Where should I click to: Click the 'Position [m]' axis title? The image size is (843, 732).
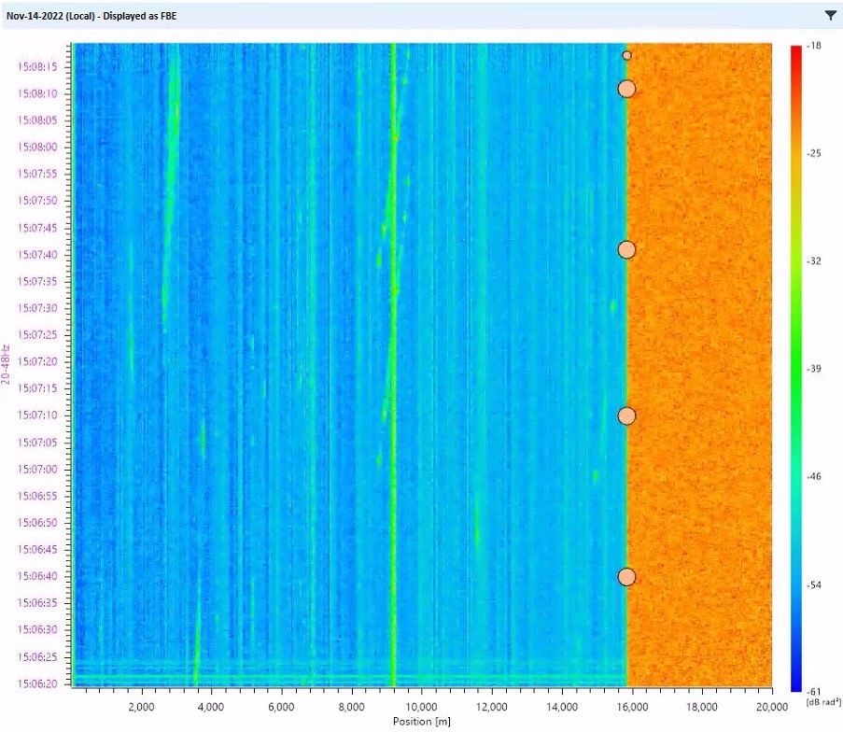(421, 721)
